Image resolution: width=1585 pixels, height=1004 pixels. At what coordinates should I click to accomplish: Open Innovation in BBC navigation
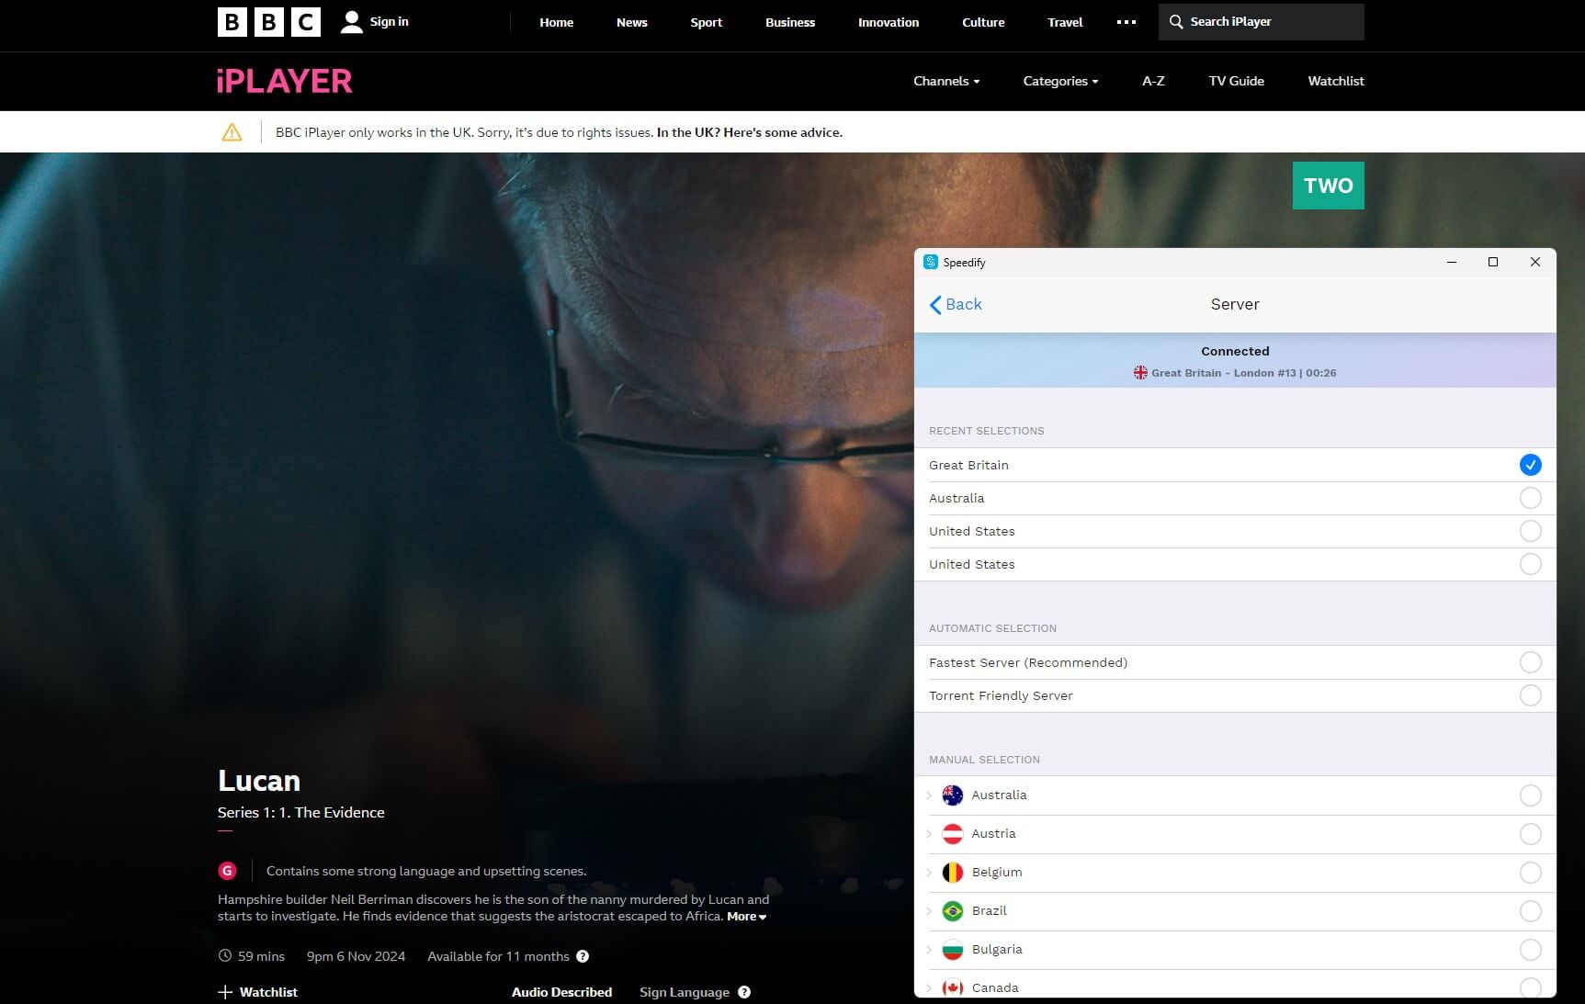(889, 22)
